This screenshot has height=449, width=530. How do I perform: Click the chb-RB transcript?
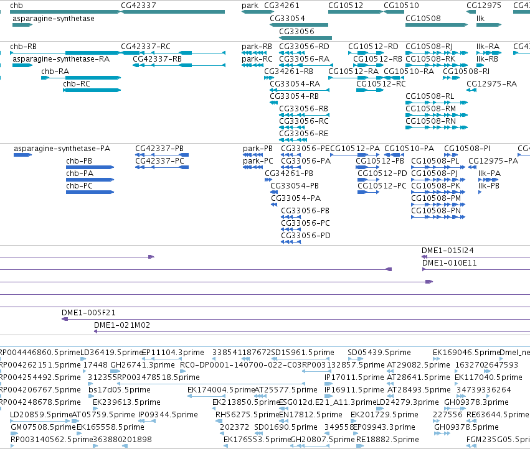tap(65, 53)
